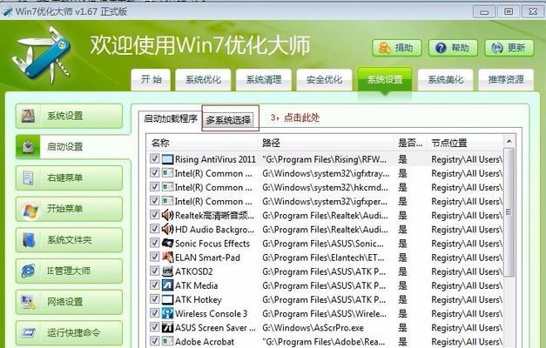Click the startup list vertical scrollbar thumb

coord(509,212)
